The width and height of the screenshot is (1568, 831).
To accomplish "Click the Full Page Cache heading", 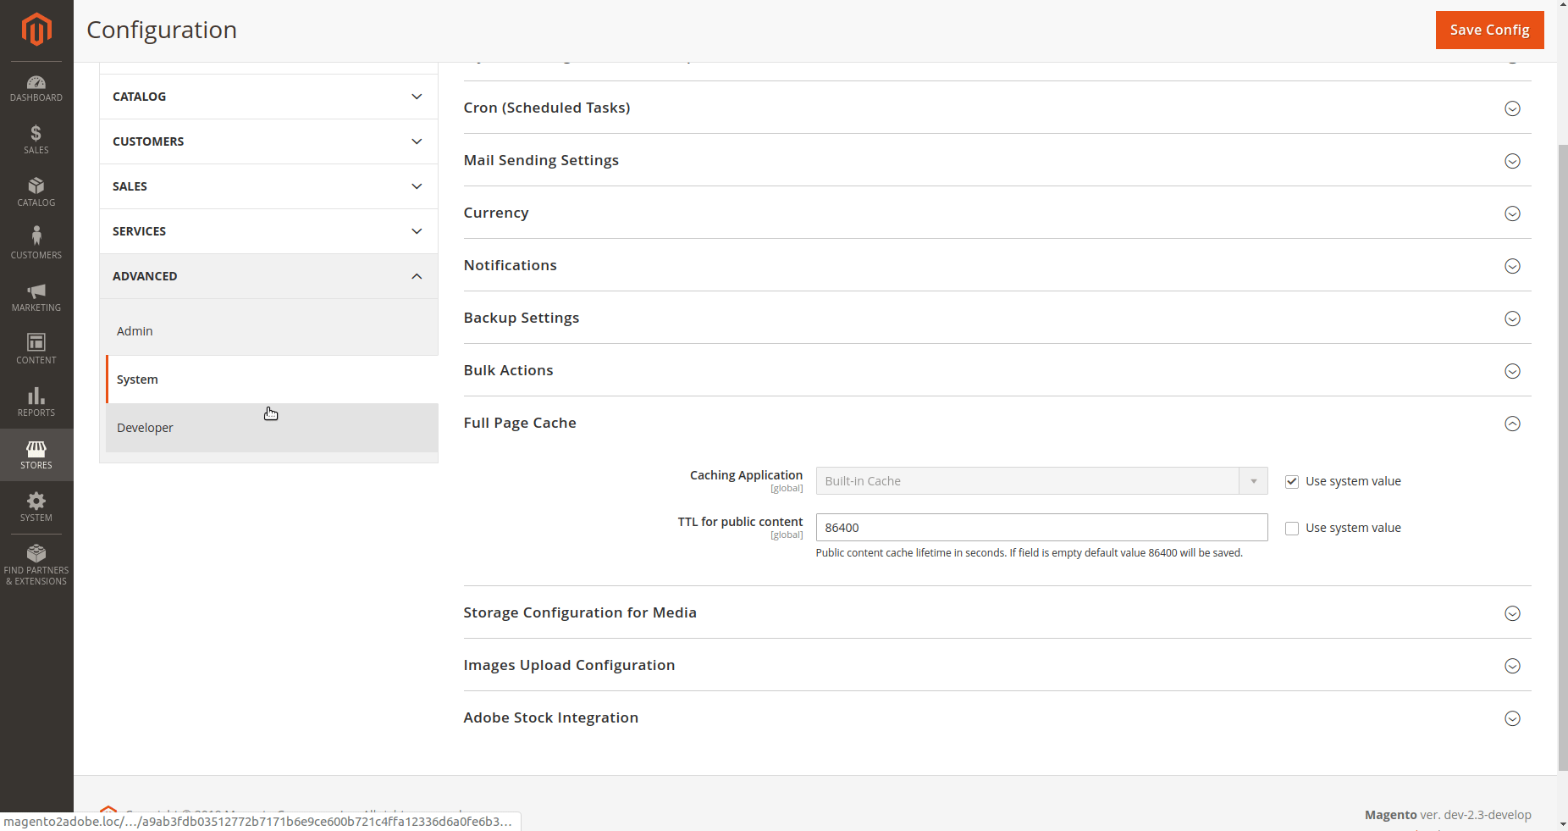I will point(520,423).
